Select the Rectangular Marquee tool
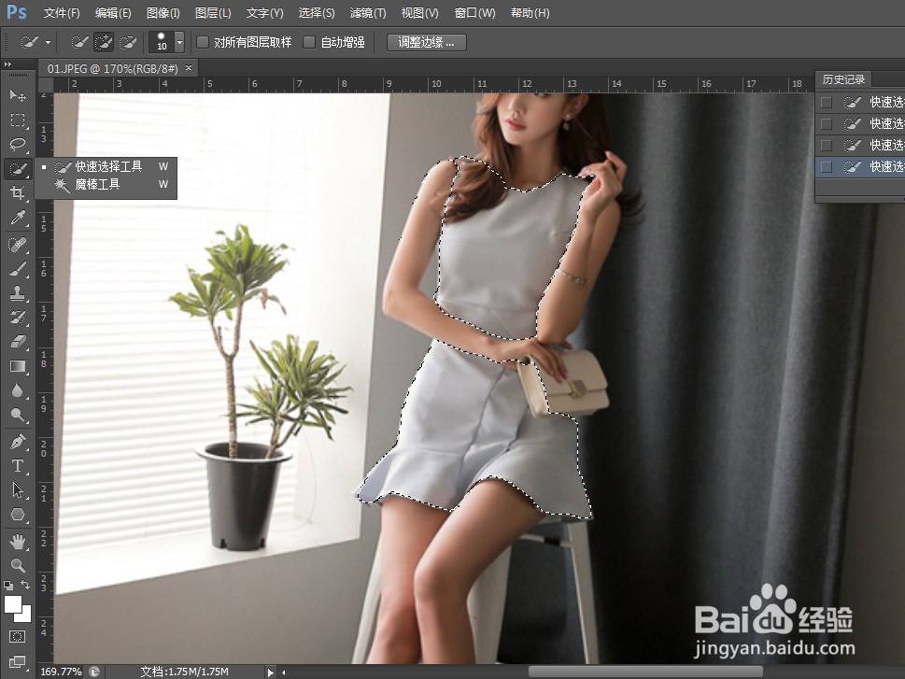The image size is (905, 679). tap(18, 120)
